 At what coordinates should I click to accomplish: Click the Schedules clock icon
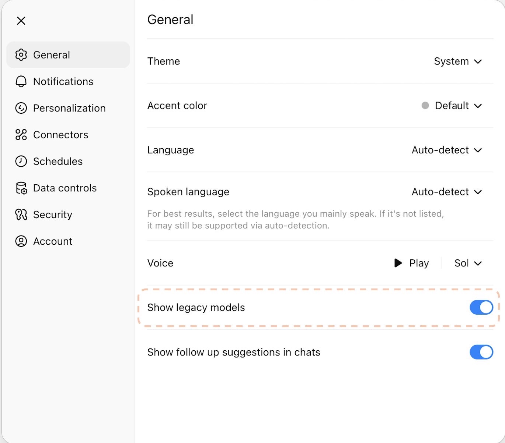pyautogui.click(x=21, y=161)
